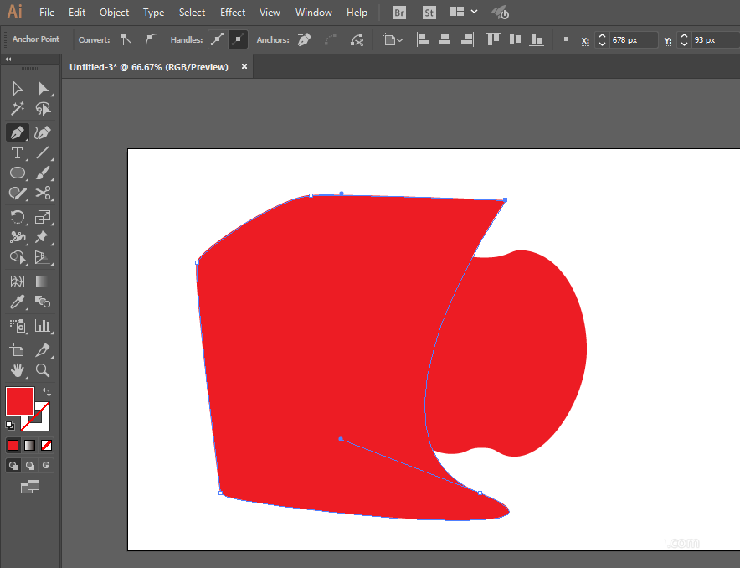Screen dimensions: 740x568
Task: Select the Hand tool
Action: click(x=18, y=370)
